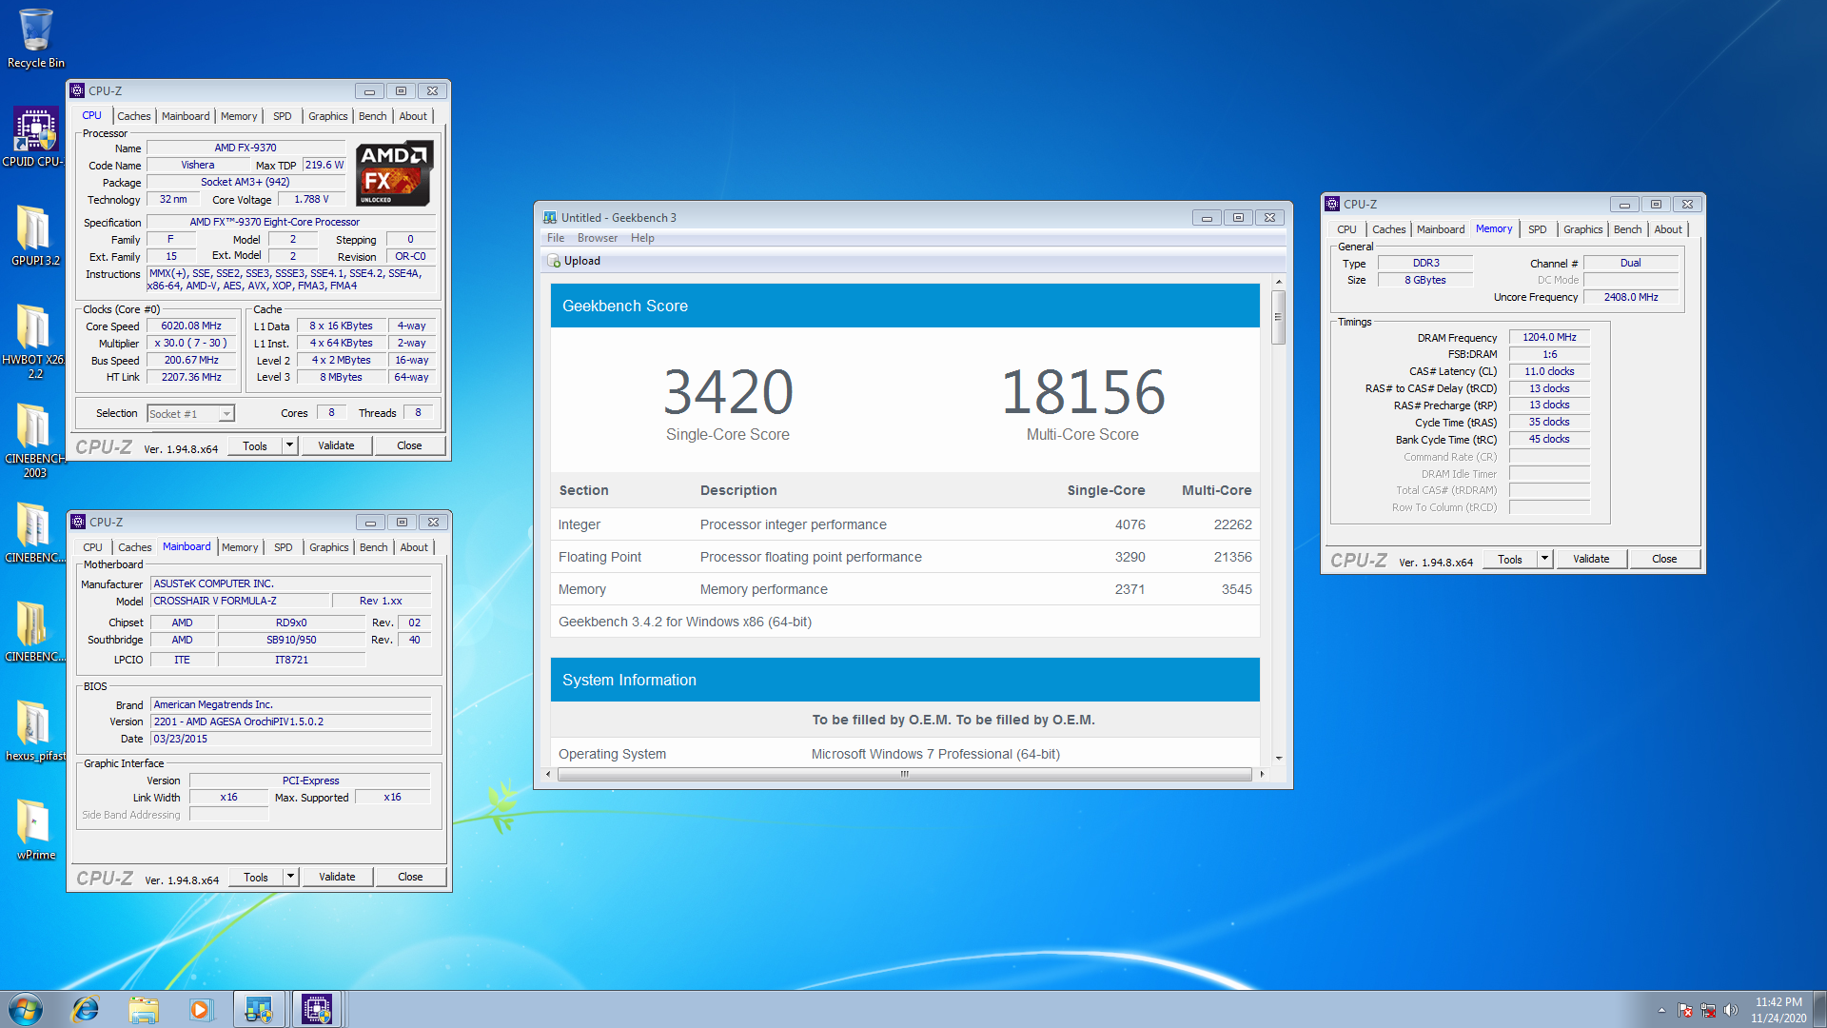Viewport: 1827px width, 1028px height.
Task: Switch to Bench tab in top CPU-Z window
Action: (x=373, y=116)
